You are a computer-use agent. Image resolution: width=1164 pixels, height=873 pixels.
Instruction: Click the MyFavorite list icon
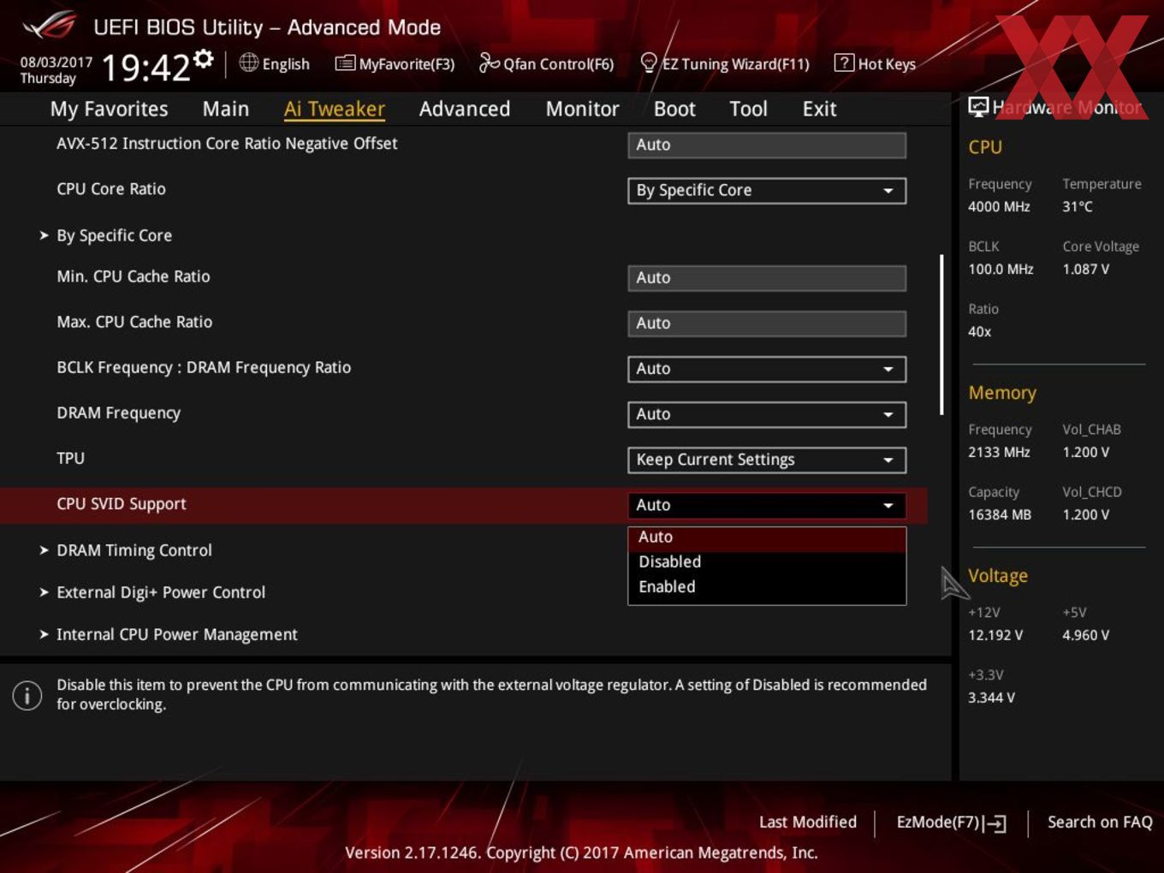point(345,63)
